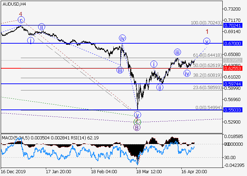Click the AUDUSD,H4 chart title

click(x=13, y=4)
